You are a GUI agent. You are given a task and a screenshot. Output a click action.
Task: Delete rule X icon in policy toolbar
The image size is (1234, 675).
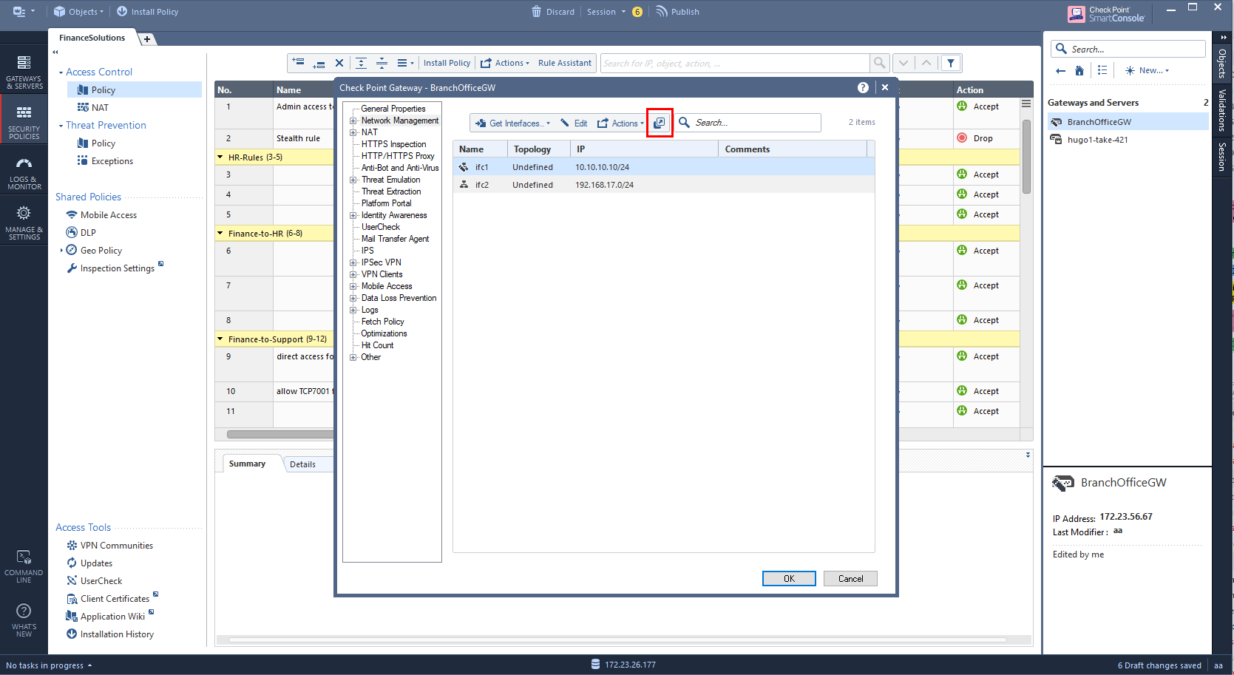pos(339,63)
